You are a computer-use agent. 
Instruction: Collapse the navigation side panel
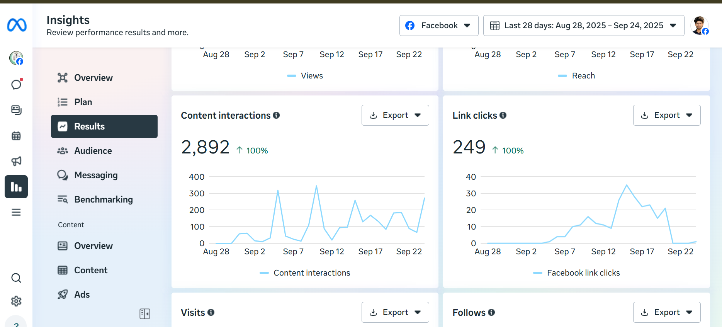coord(145,314)
